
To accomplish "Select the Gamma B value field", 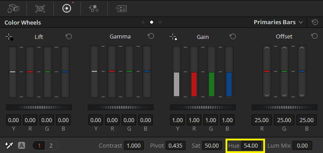I will click(146, 120).
